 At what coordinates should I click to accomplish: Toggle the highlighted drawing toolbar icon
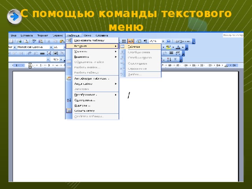[x=131, y=41]
